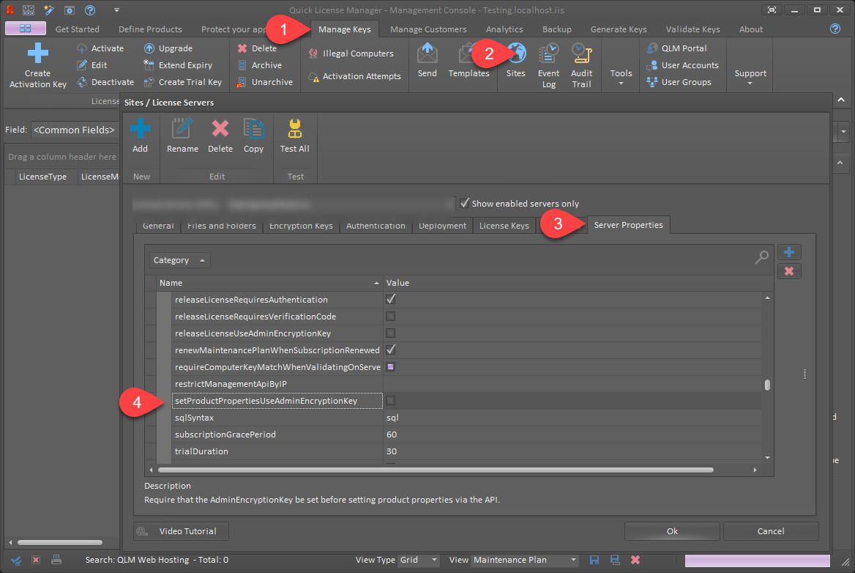Click the Edit license icon
Image resolution: width=855 pixels, height=573 pixels.
coord(82,65)
